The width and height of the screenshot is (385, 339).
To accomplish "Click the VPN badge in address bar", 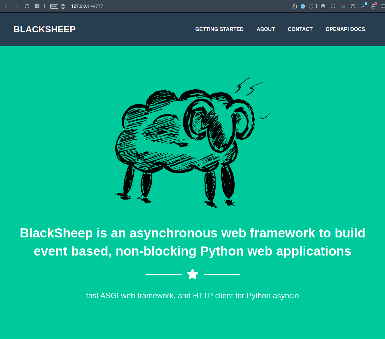I will tap(54, 6).
